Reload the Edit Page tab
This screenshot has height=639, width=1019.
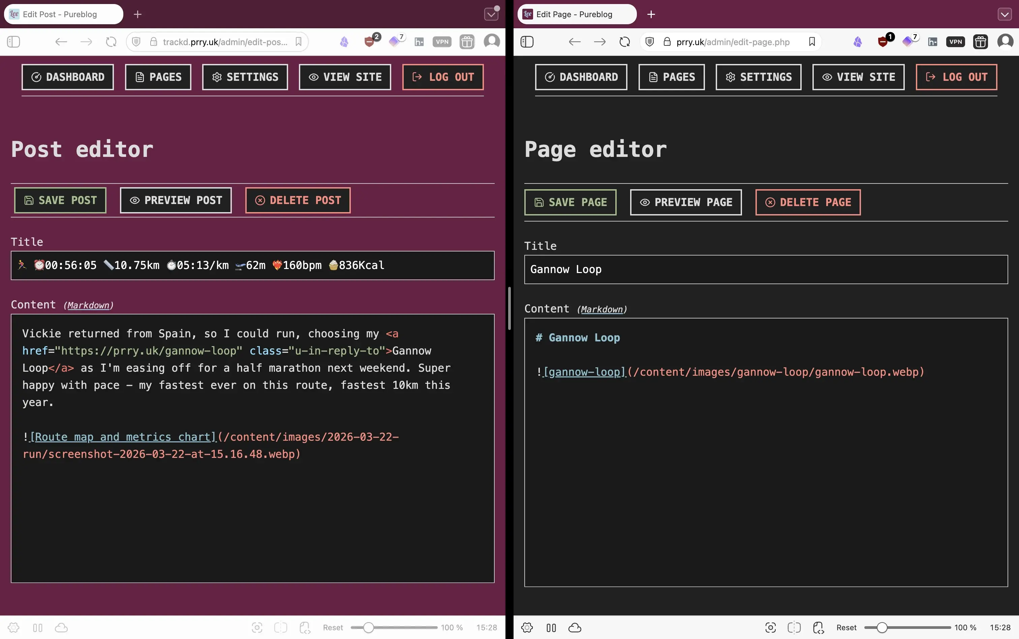click(624, 42)
